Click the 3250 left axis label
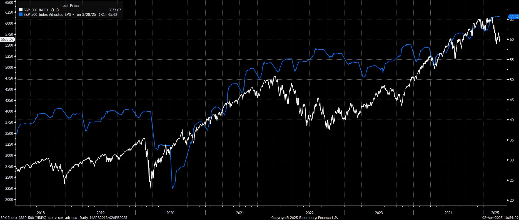Viewport: 519px width, 220px height. pyautogui.click(x=9, y=144)
